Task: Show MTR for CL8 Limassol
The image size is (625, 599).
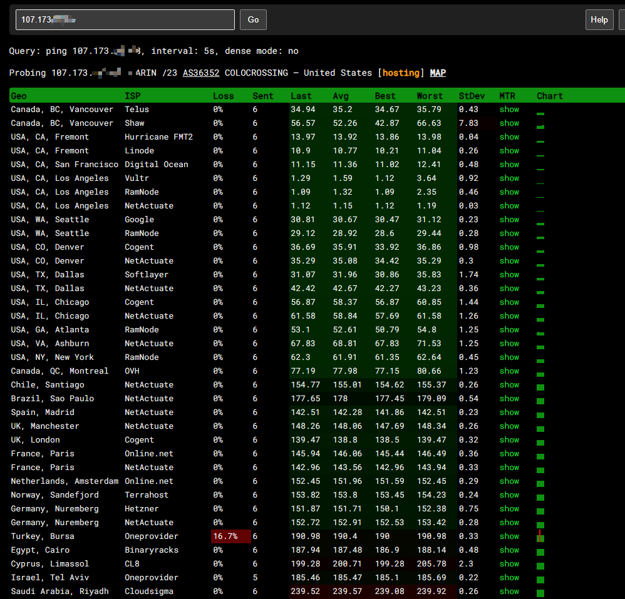Action: [509, 564]
